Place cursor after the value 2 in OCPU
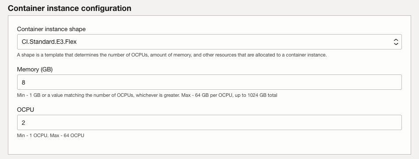Image resolution: width=419 pixels, height=159 pixels. (x=25, y=123)
